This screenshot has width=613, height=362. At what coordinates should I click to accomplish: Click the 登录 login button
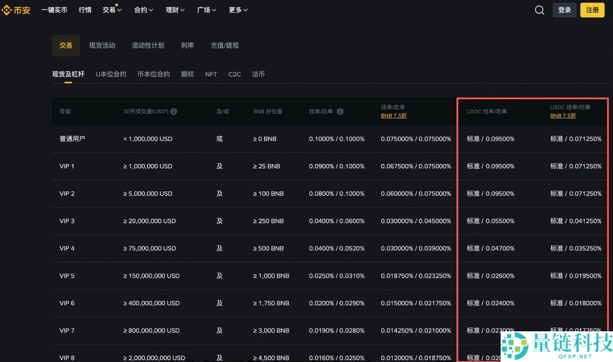(x=564, y=10)
